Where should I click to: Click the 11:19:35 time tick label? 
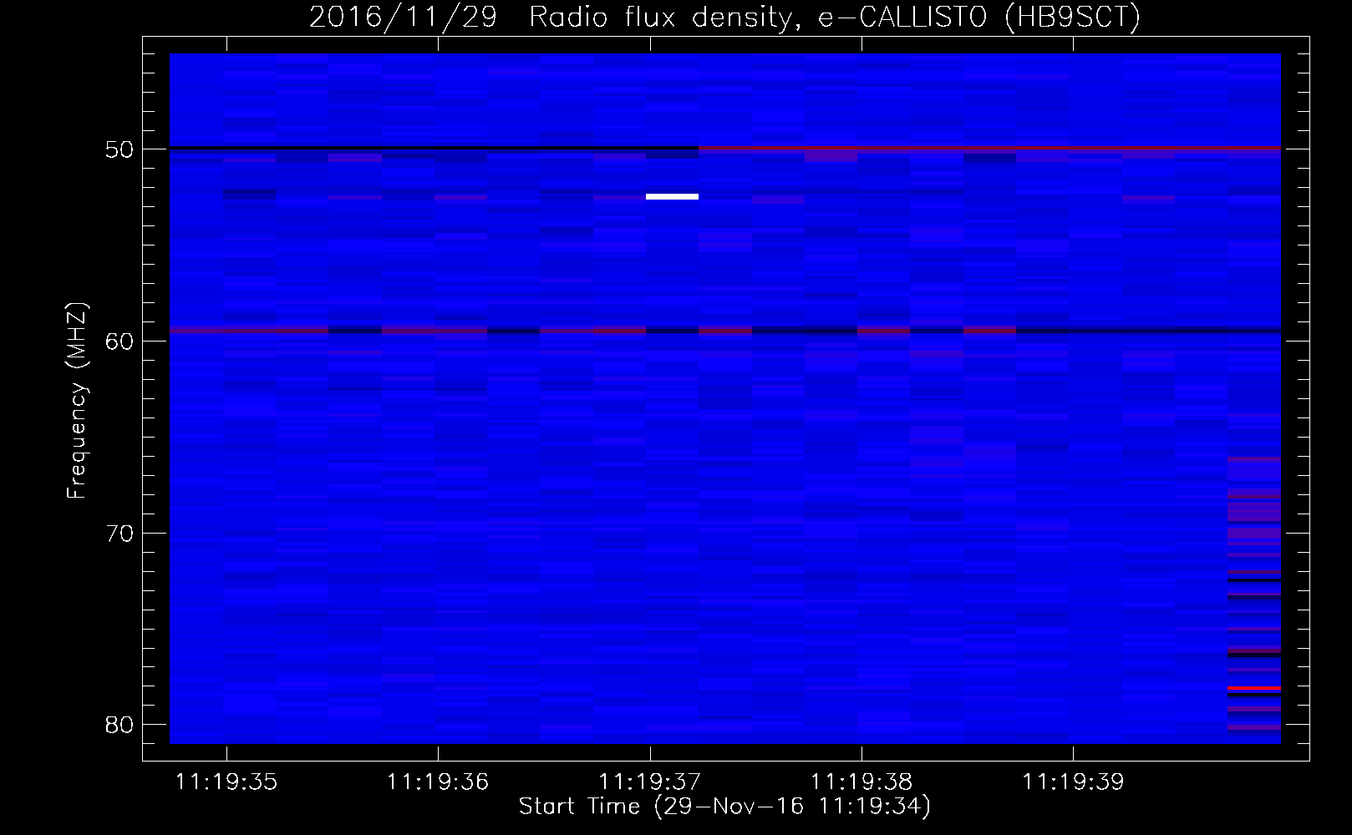coord(226,782)
